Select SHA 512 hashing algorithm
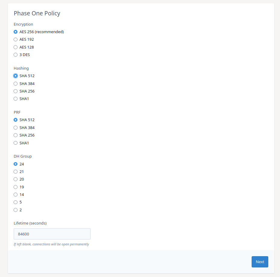Screen dimensions: 280x277 (15, 76)
